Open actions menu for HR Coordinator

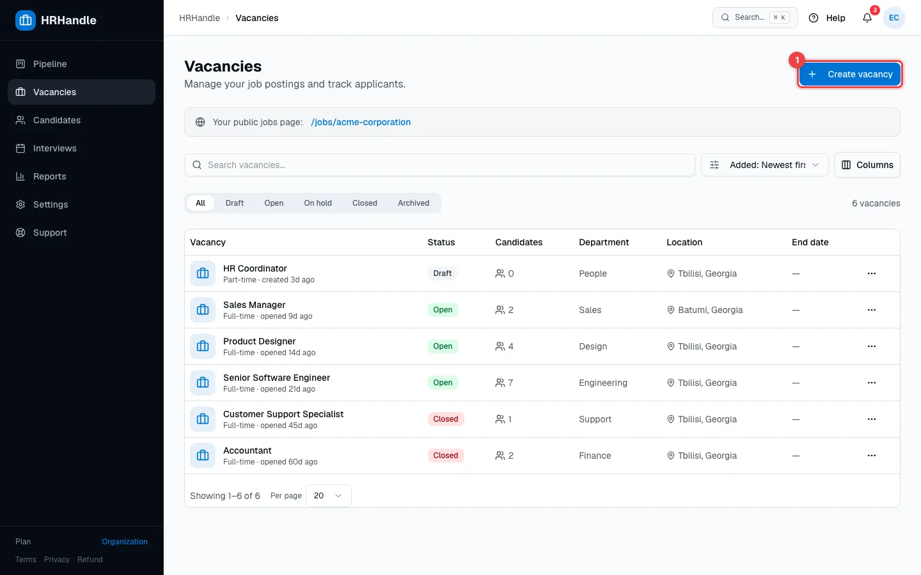[x=871, y=273]
